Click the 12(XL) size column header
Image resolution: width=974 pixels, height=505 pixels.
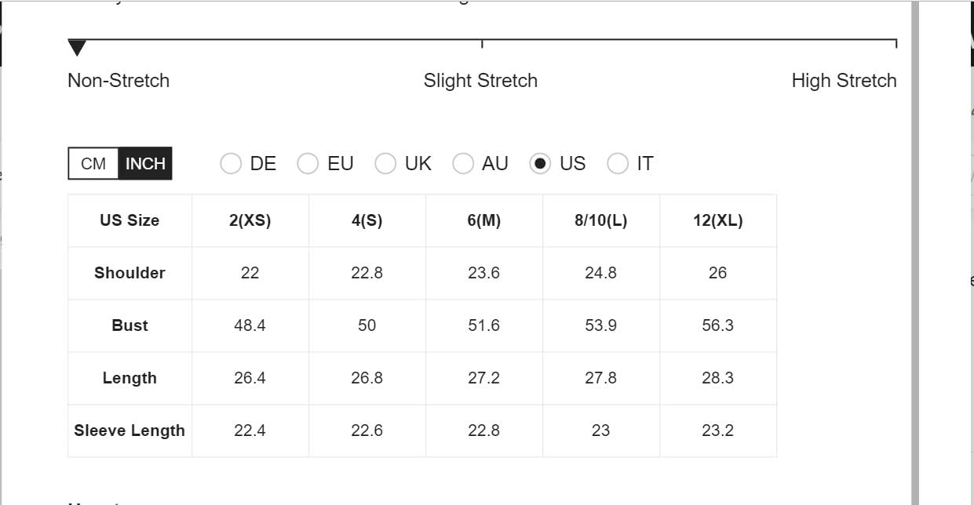point(718,220)
